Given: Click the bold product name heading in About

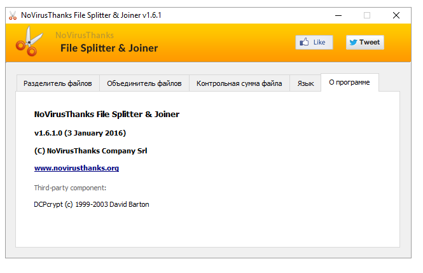Looking at the screenshot, I should pyautogui.click(x=106, y=115).
